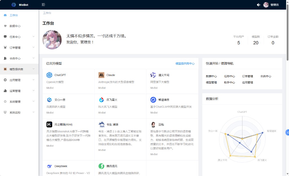
Task: Select 工作台 in the sidebar menu
Action: [19, 15]
